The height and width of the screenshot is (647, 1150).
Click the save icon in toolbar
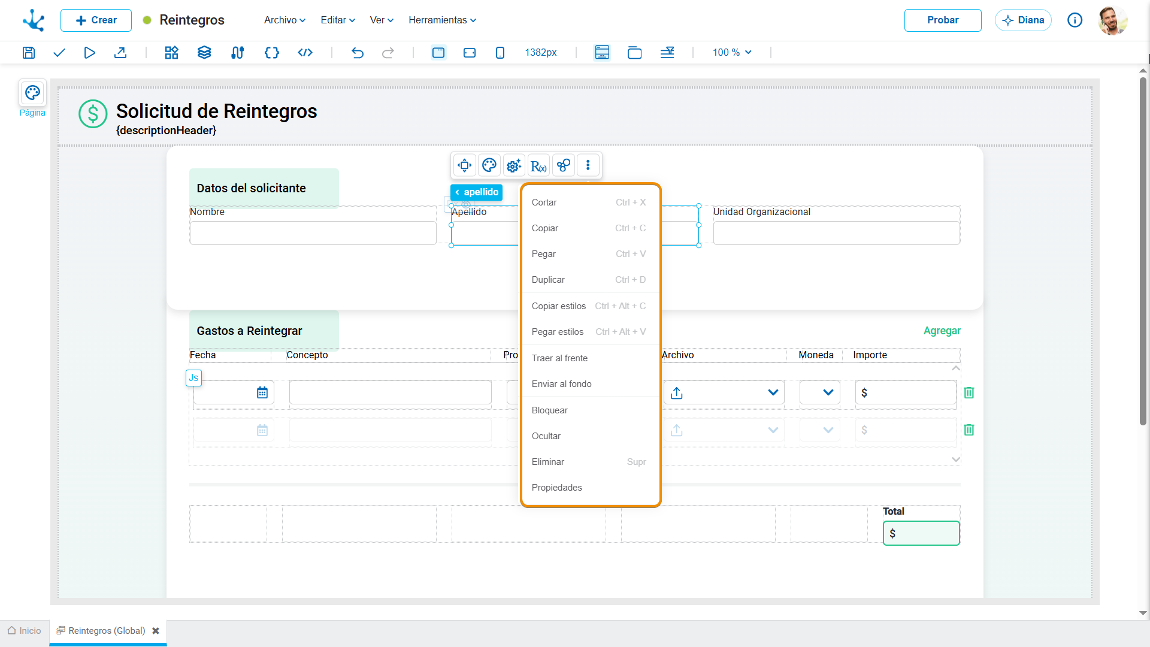tap(28, 53)
